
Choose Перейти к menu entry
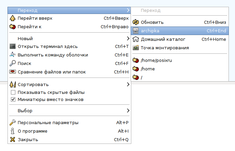(69, 27)
